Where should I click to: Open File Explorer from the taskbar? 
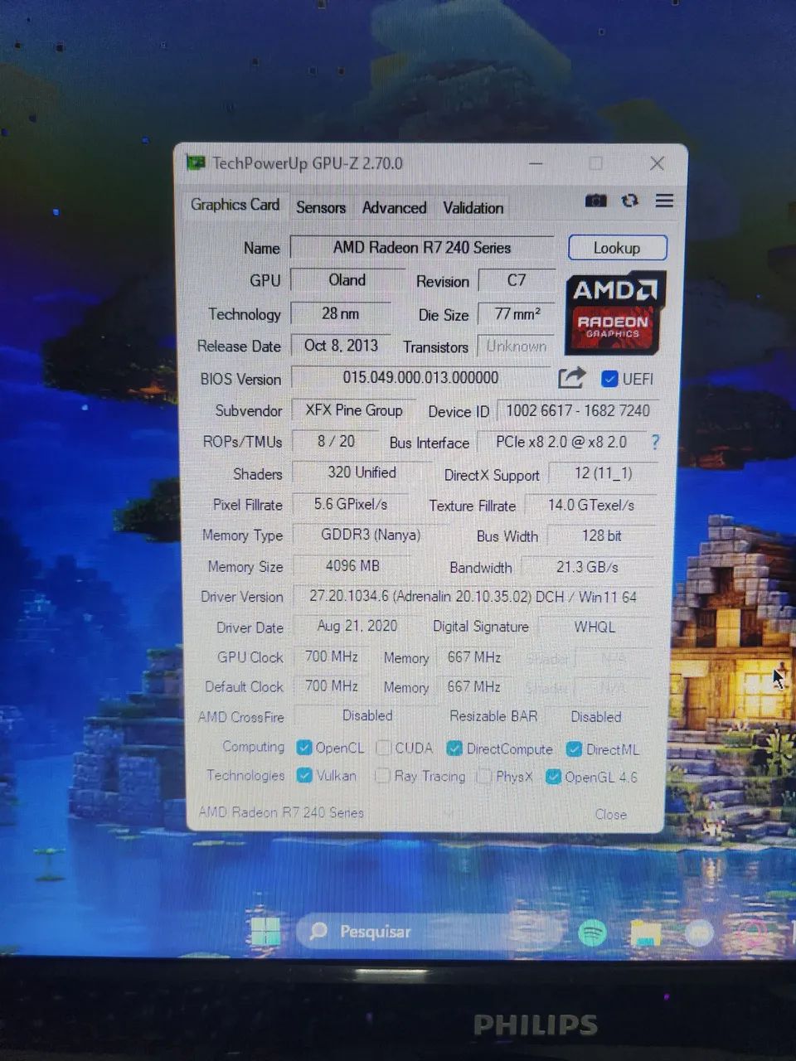tap(645, 933)
